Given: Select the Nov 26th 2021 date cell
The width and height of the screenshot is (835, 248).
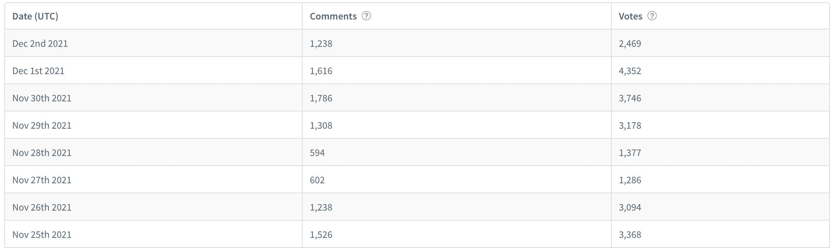Looking at the screenshot, I should [x=42, y=208].
